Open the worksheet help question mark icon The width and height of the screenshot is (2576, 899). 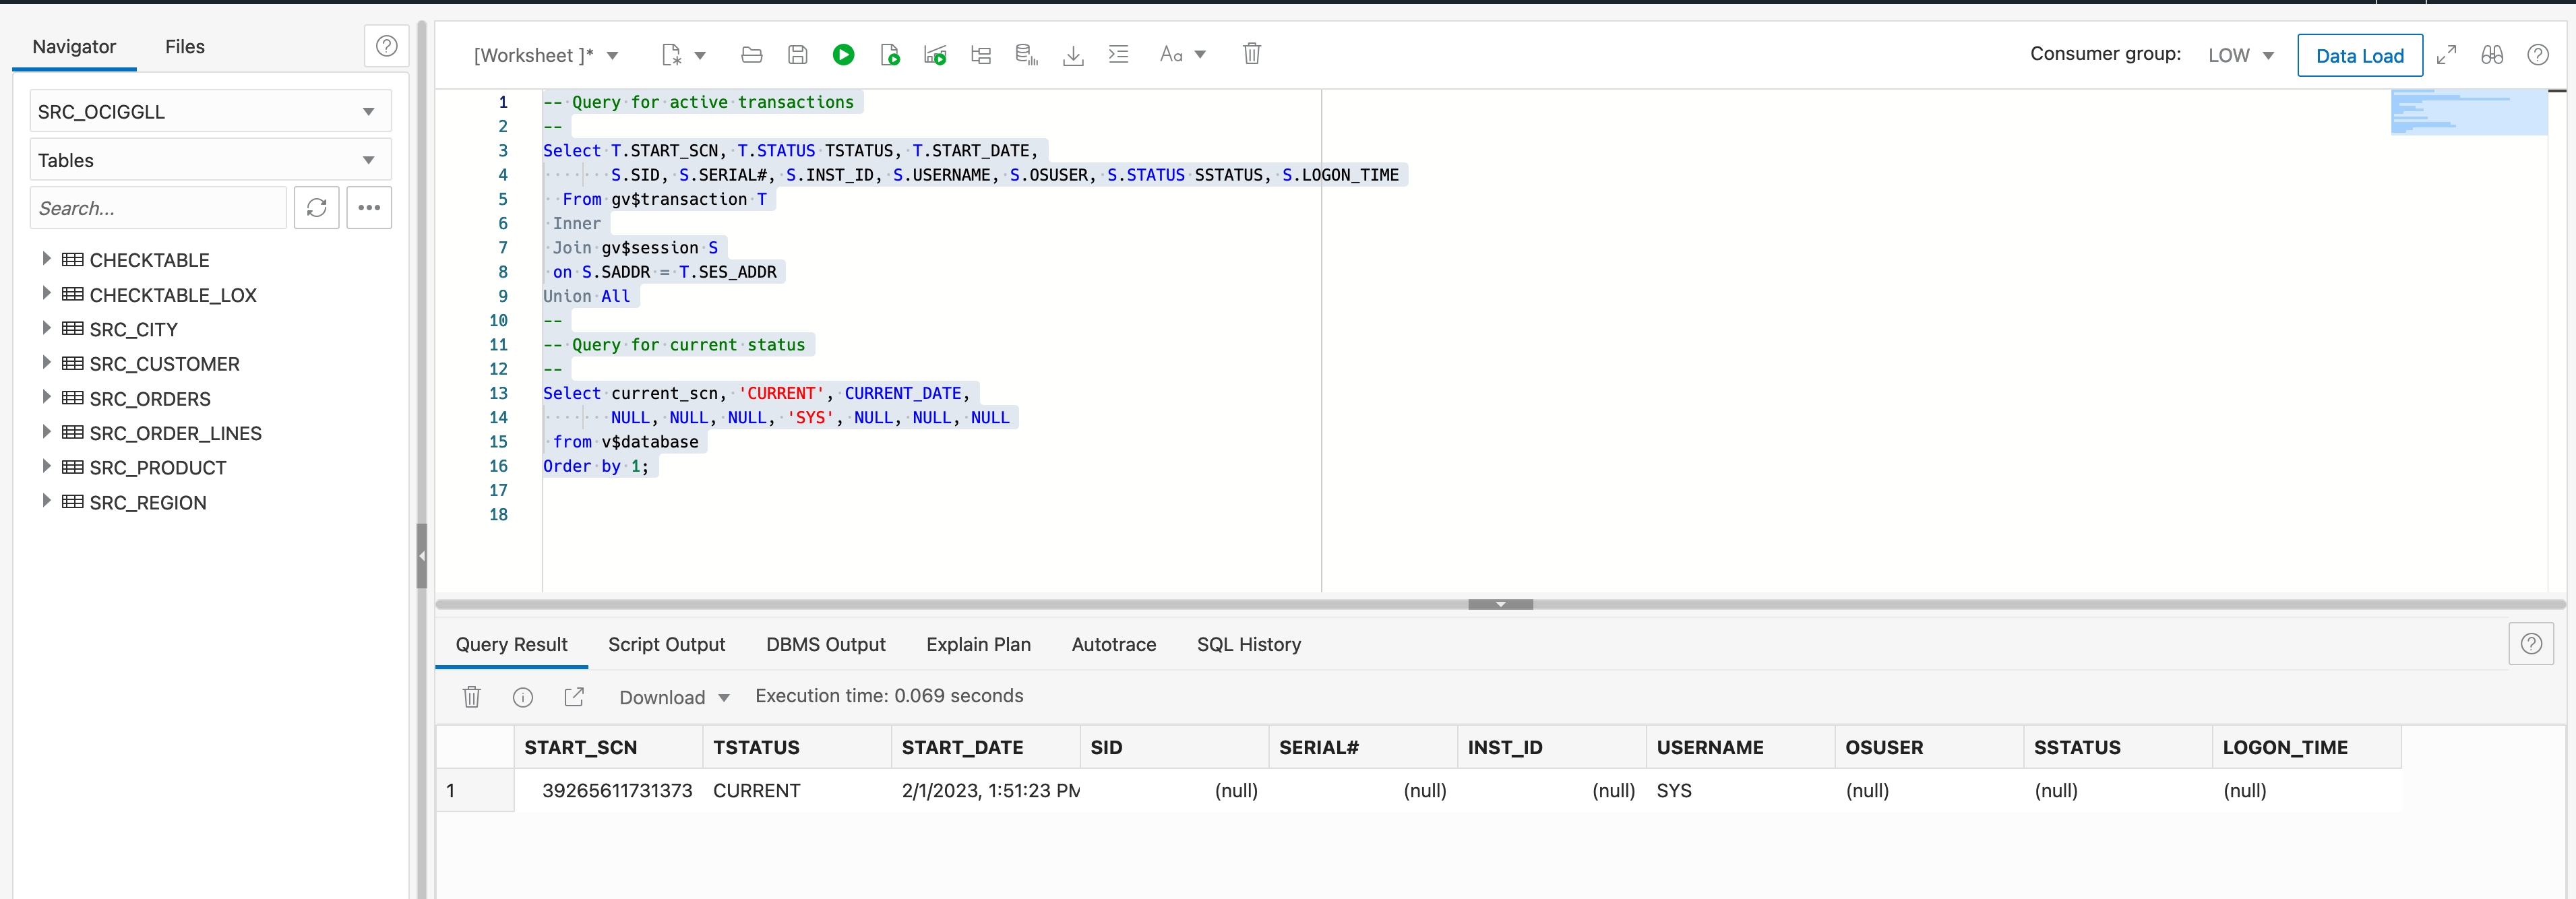tap(2538, 55)
